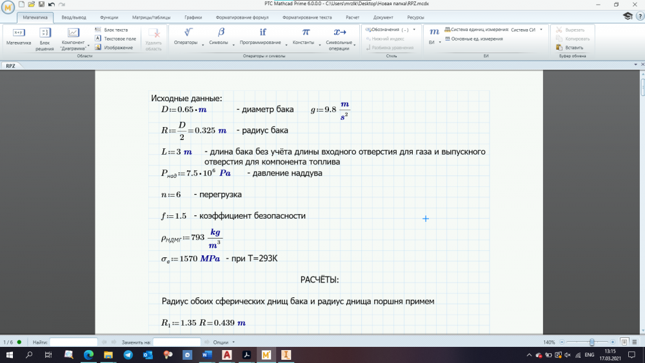The width and height of the screenshot is (645, 363).
Task: Create a new worksheet from quick access toolbar
Action: pyautogui.click(x=21, y=4)
